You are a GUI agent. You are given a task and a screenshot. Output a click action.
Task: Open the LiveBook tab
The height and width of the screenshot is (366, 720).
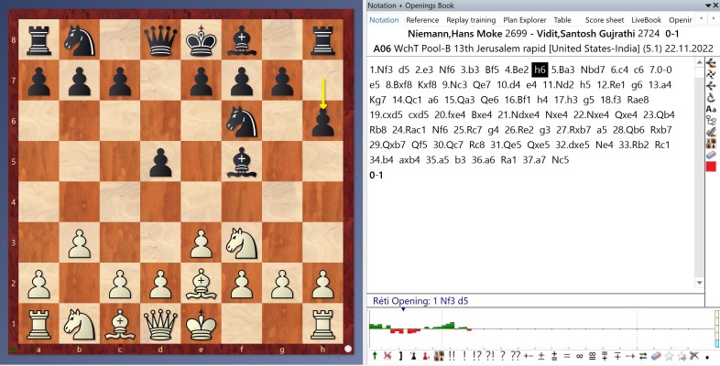click(646, 19)
